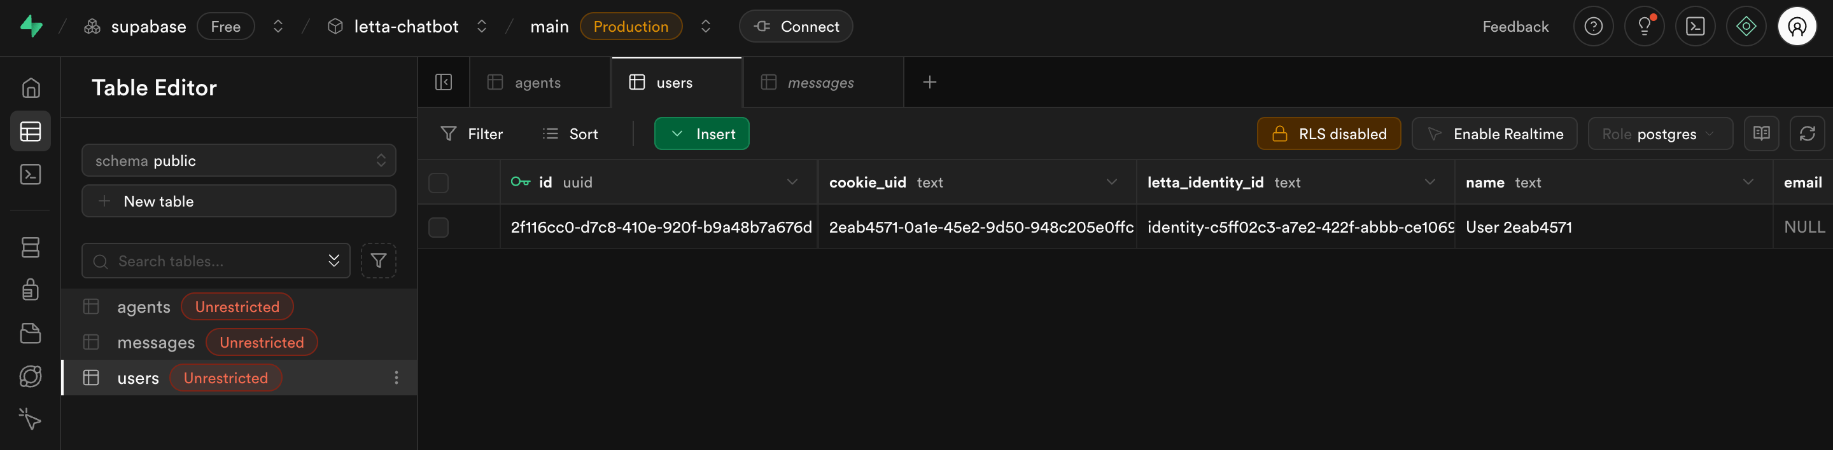1833x450 pixels.
Task: Navigate to the Home dashboard icon
Action: coord(31,88)
